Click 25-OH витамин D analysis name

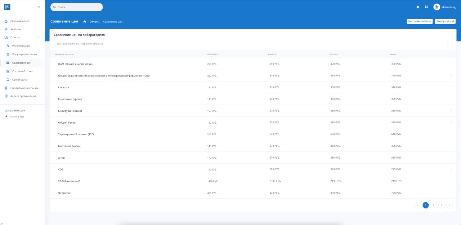pos(69,181)
